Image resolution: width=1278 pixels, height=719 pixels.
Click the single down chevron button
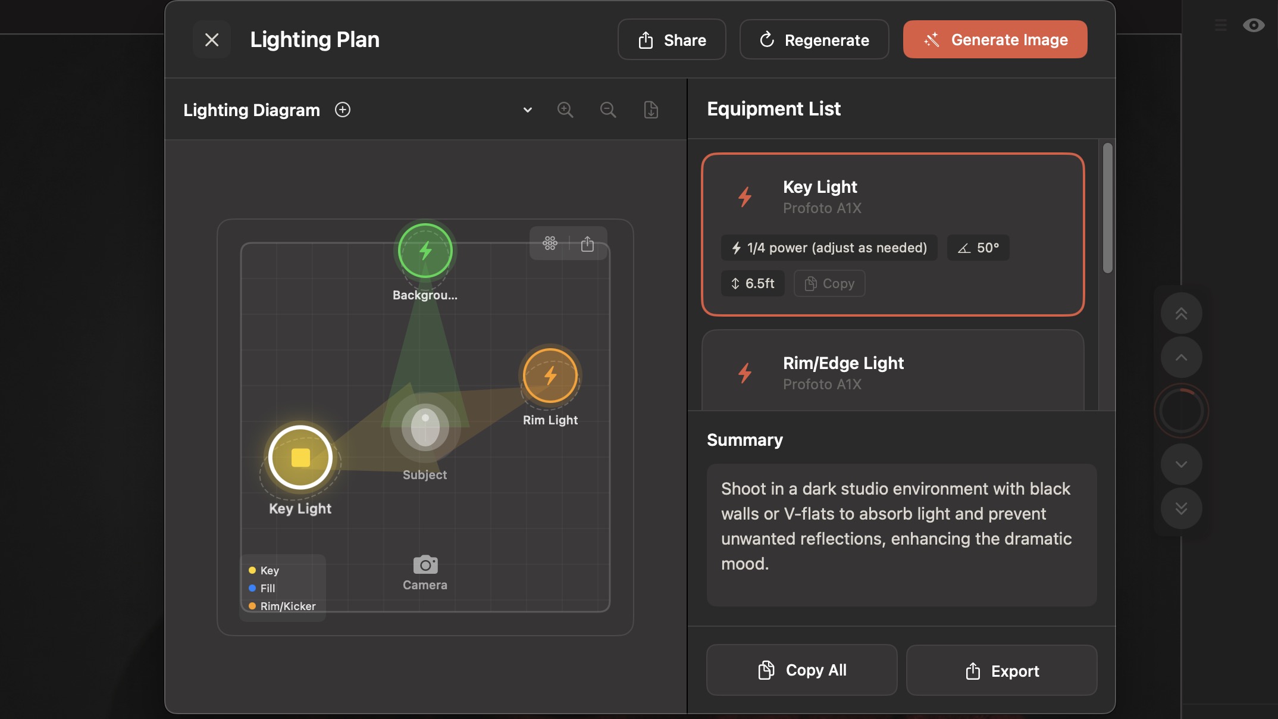coord(1181,464)
